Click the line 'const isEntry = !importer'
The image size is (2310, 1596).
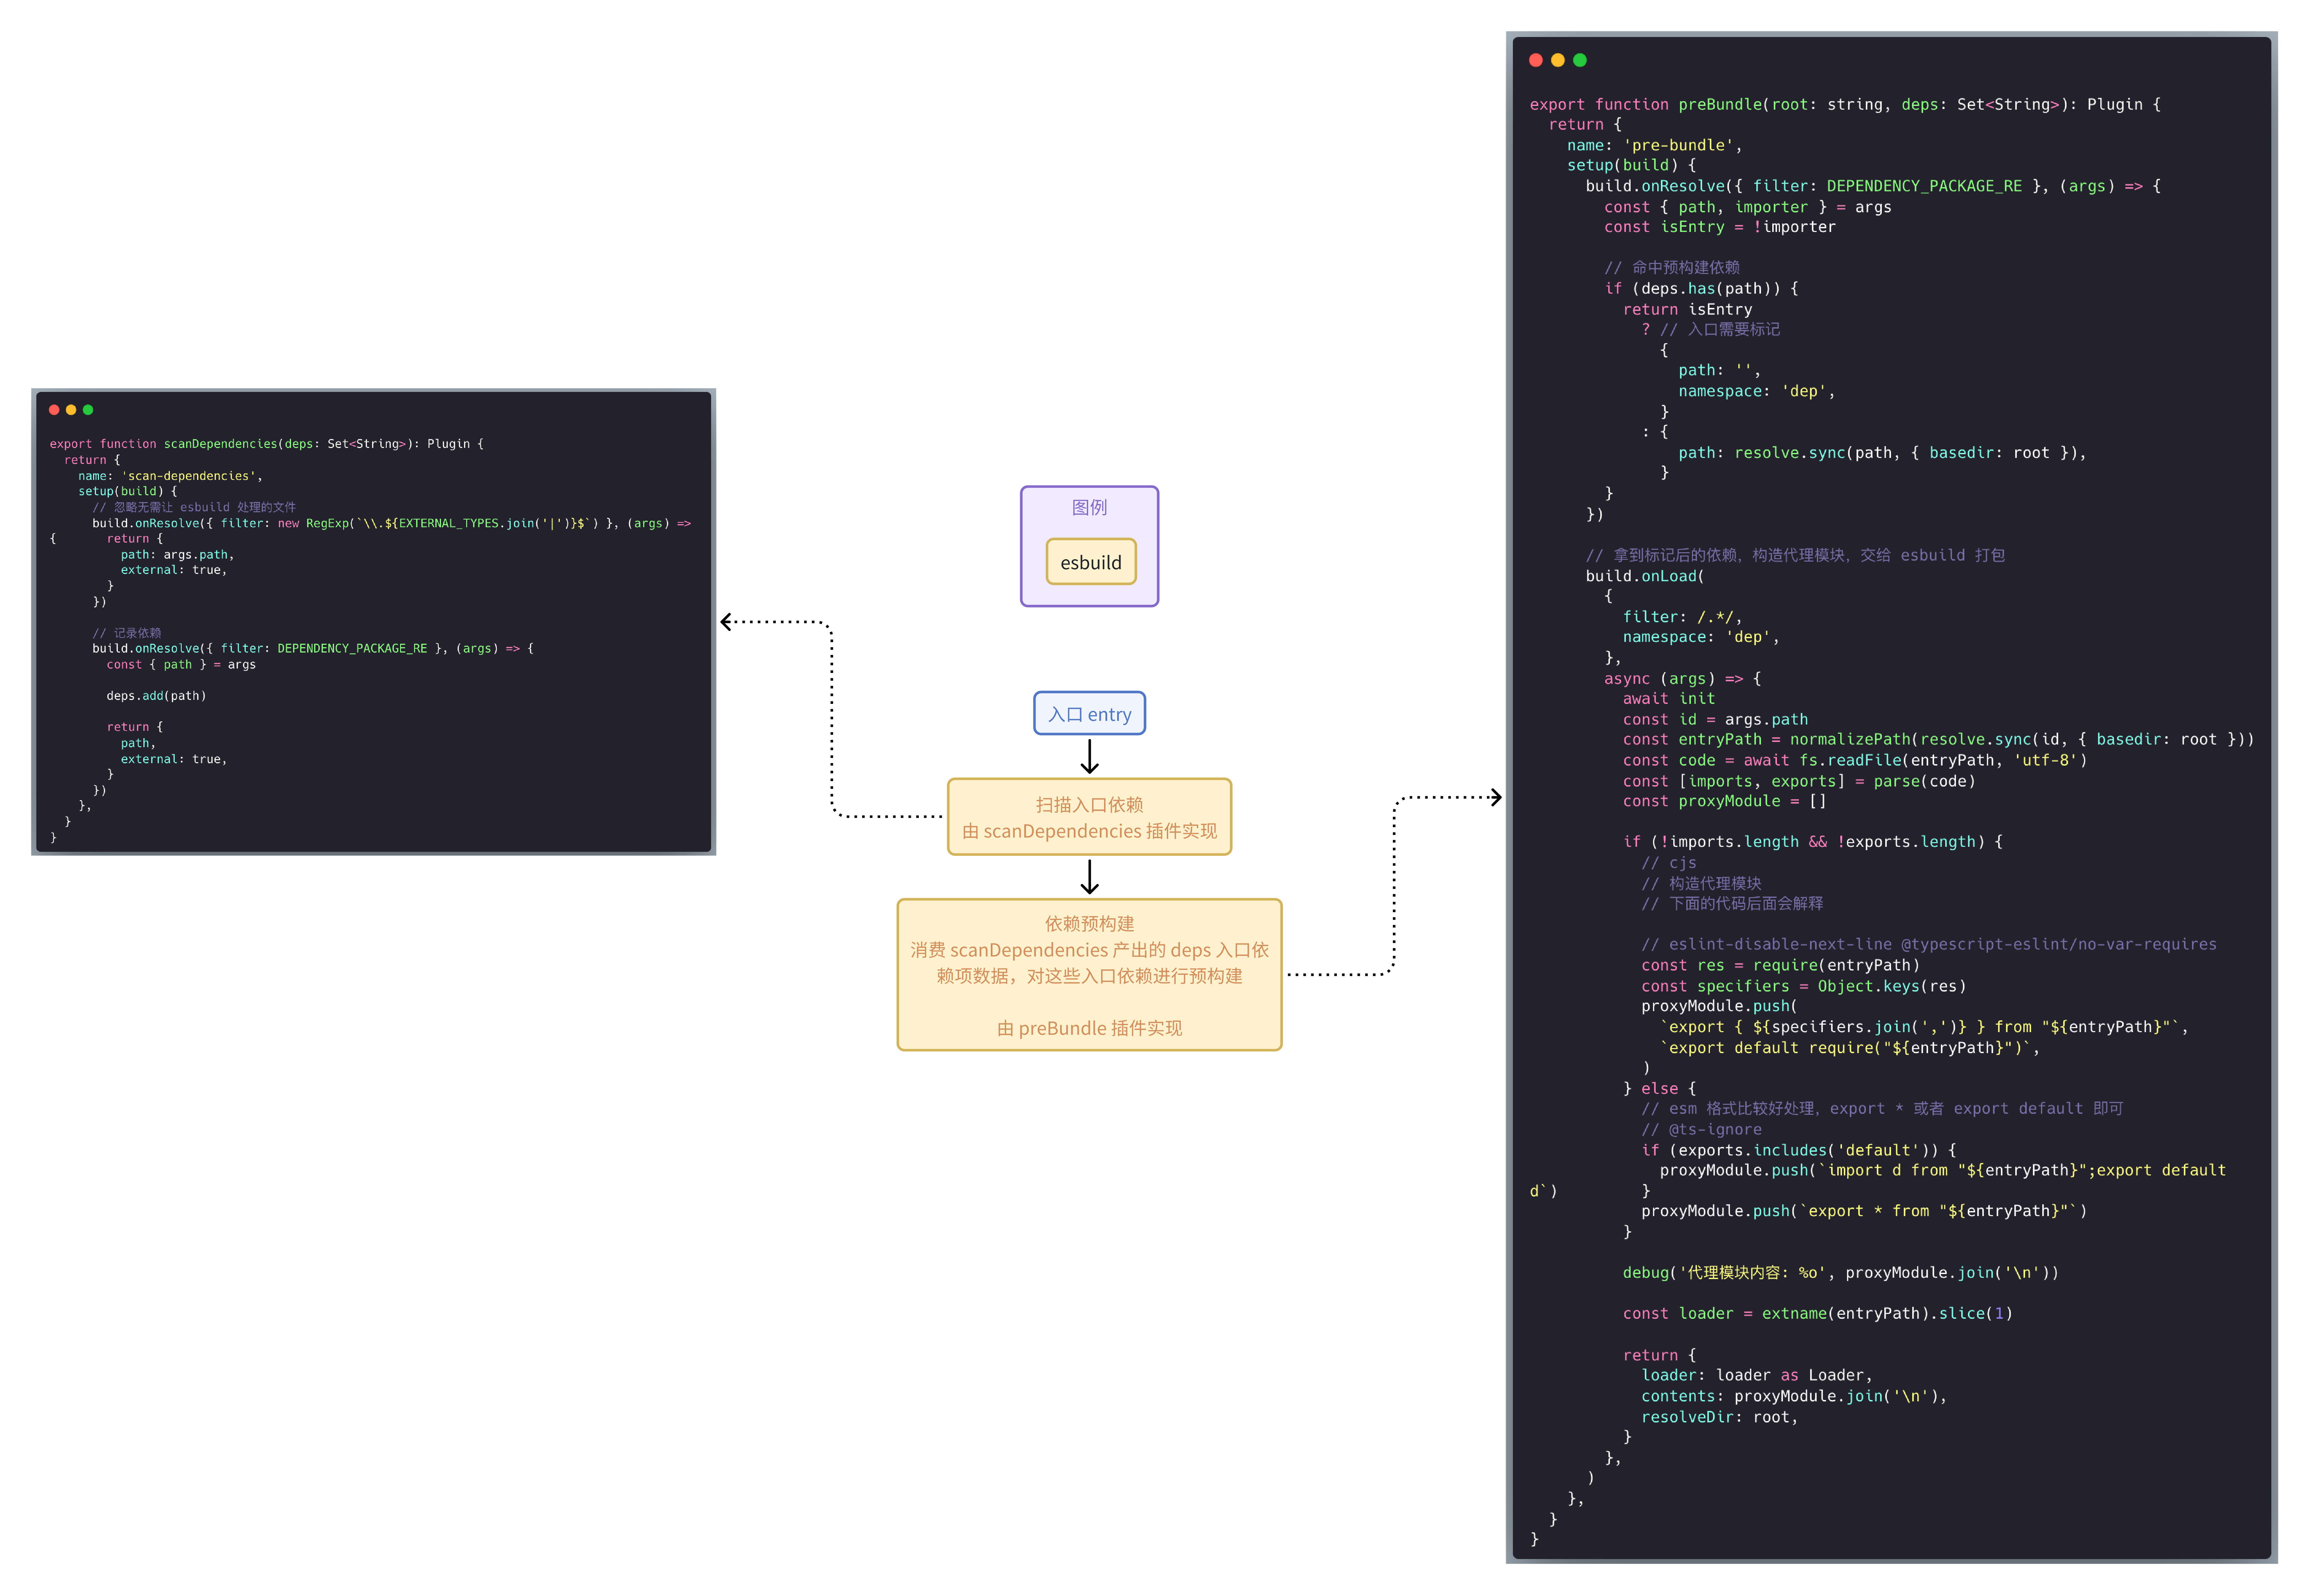[1720, 227]
